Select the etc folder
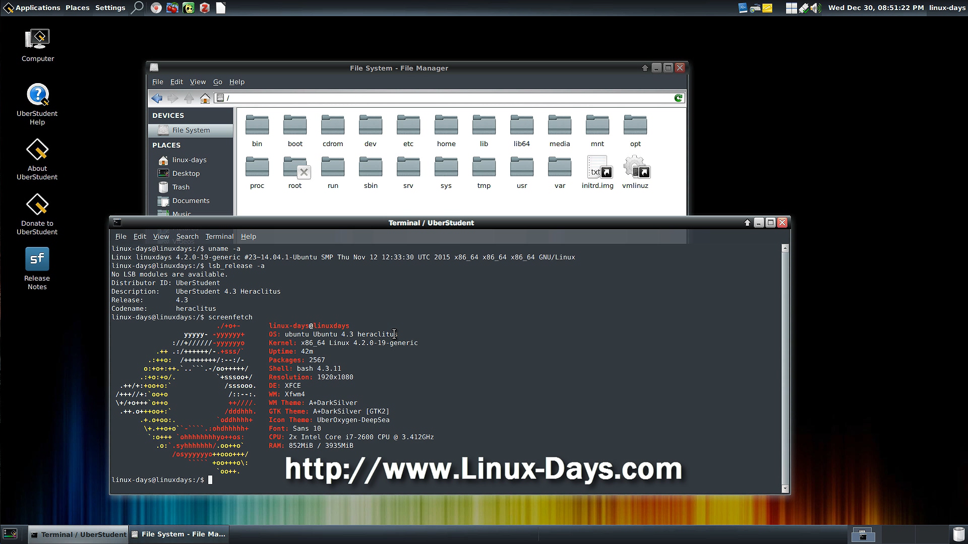The width and height of the screenshot is (968, 544). 408,130
